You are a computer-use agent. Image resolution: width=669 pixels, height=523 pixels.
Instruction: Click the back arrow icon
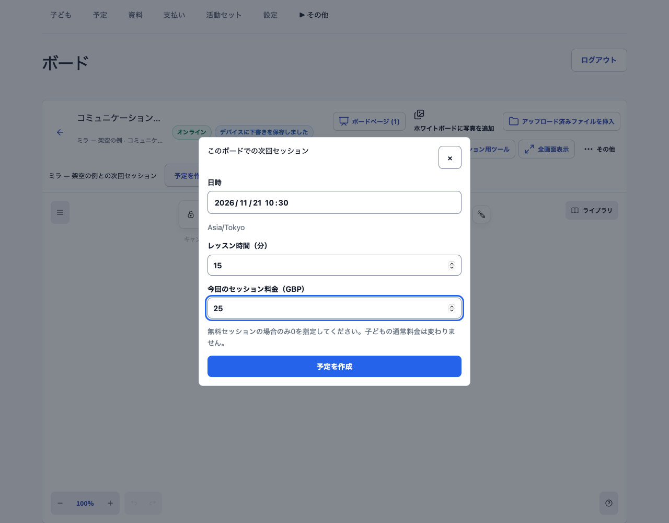click(60, 132)
